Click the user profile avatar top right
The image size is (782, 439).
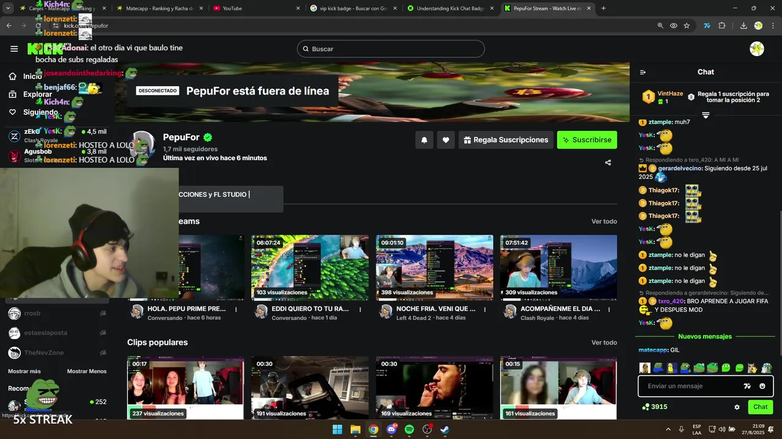tap(757, 49)
